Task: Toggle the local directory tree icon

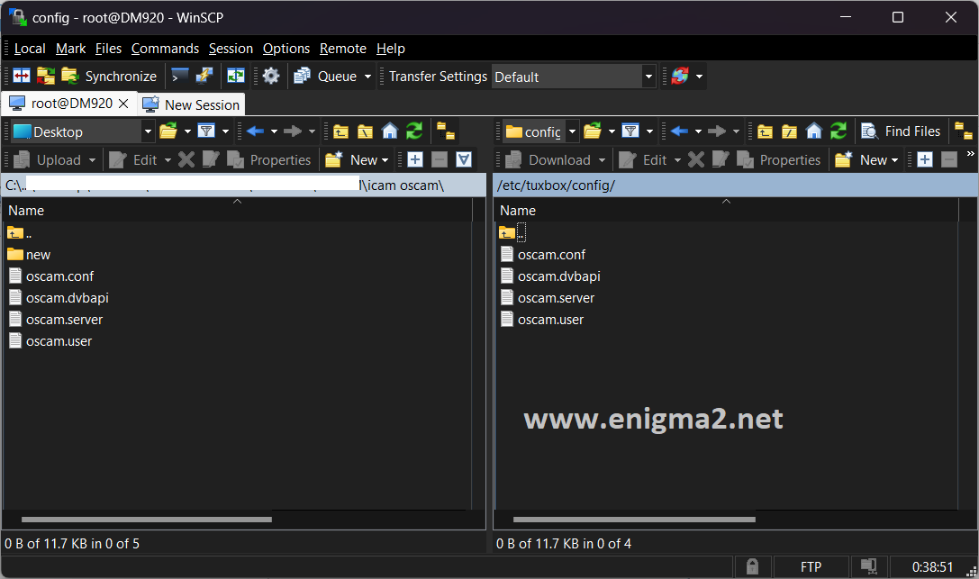Action: (446, 131)
